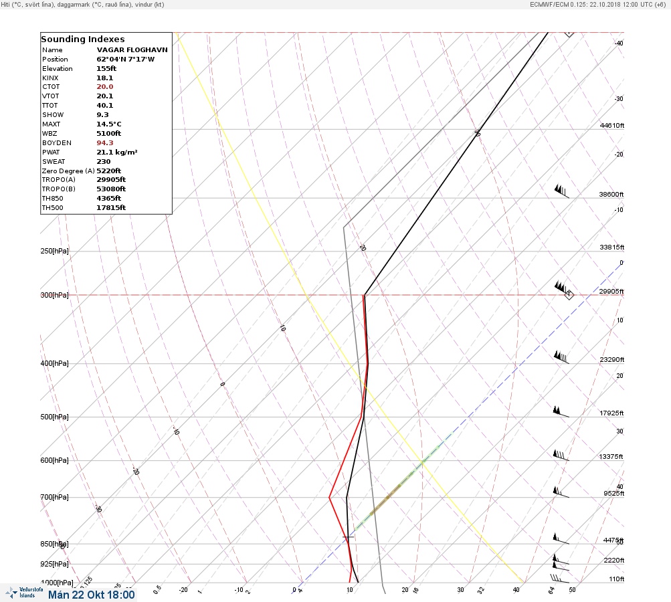Select the station name 'VAGAR FLOGHAVN'

[x=132, y=49]
